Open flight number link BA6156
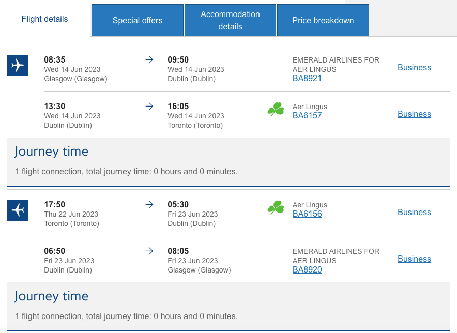This screenshot has width=457, height=333. [307, 214]
